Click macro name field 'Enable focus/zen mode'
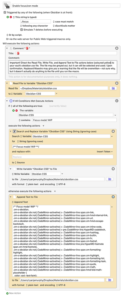Image resolution: width=123 pixels, height=297 pixels. pyautogui.click(x=66, y=6)
